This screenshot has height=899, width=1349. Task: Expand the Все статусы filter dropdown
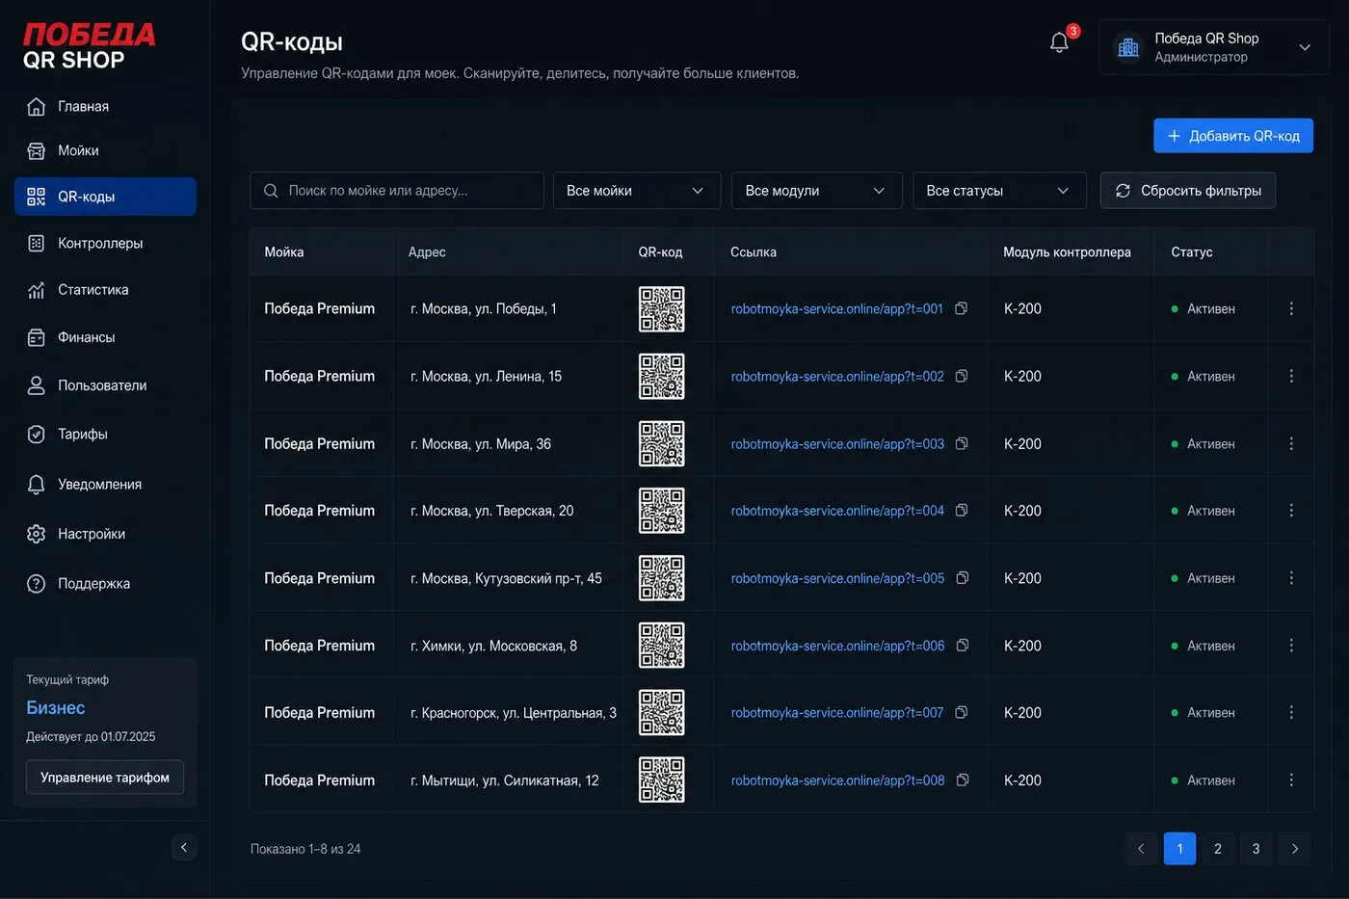click(x=1000, y=191)
